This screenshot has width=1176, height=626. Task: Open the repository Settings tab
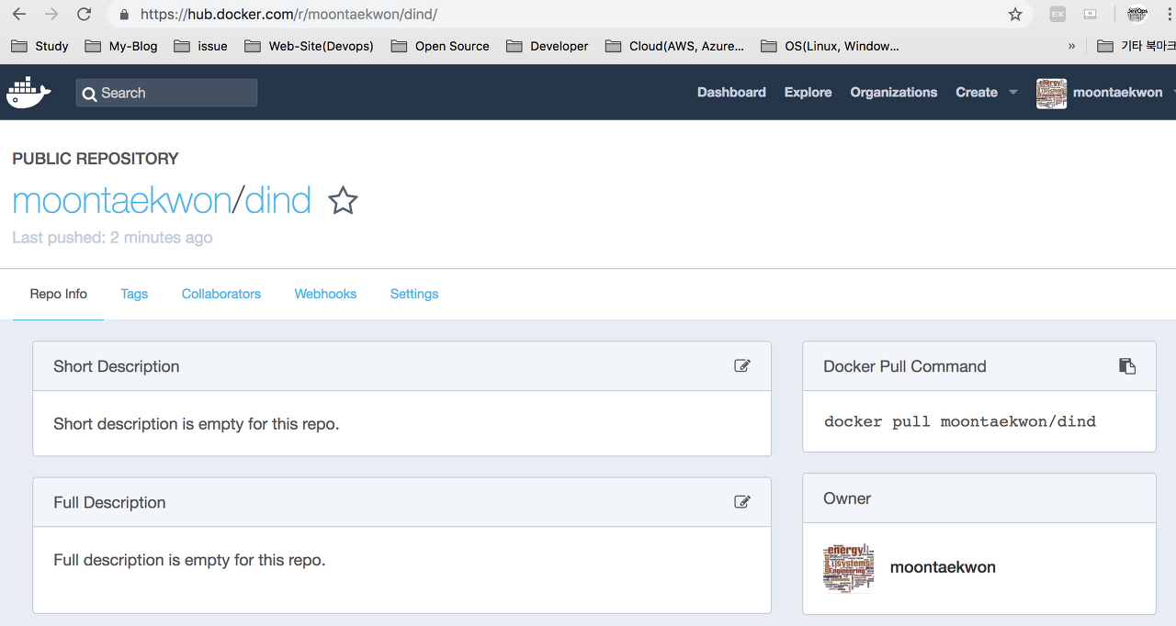pyautogui.click(x=414, y=294)
